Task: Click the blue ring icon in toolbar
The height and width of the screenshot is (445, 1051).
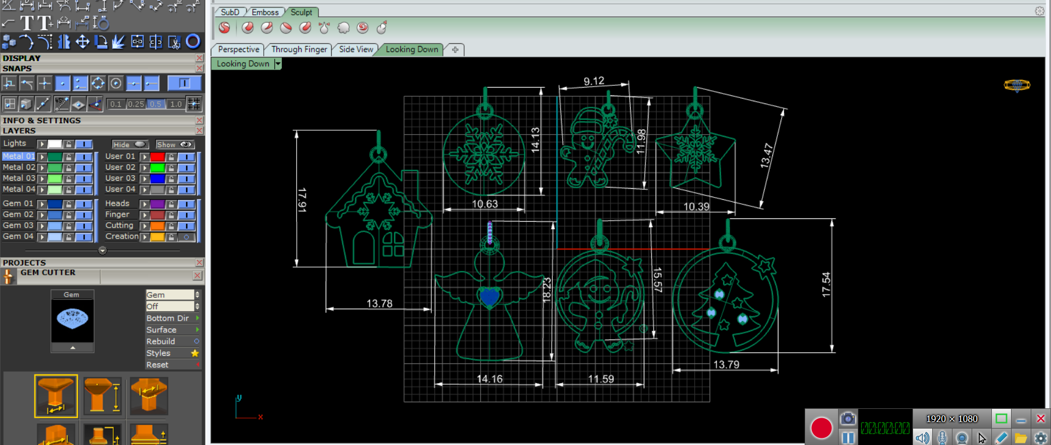Action: tap(193, 42)
